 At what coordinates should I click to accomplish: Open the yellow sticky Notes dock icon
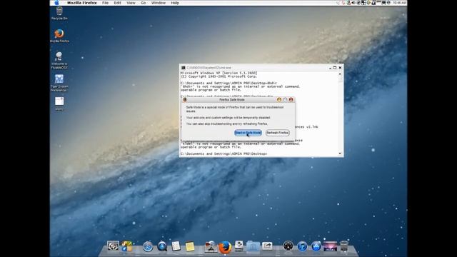click(190, 246)
